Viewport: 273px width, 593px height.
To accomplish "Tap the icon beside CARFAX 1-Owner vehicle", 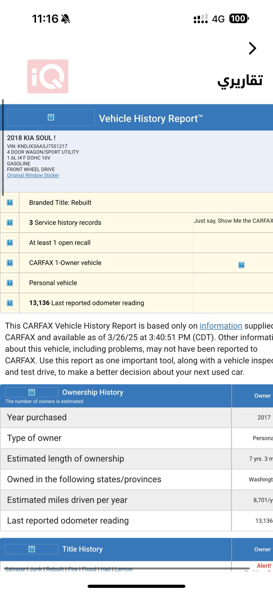I will (10, 263).
